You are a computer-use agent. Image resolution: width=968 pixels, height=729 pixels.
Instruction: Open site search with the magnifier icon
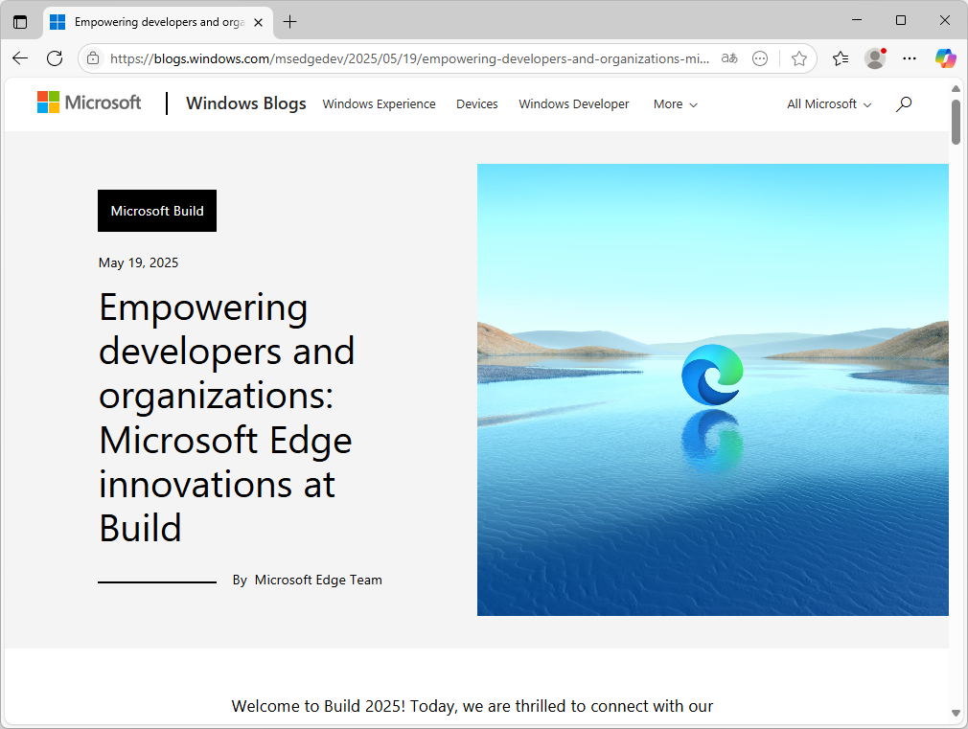[902, 104]
